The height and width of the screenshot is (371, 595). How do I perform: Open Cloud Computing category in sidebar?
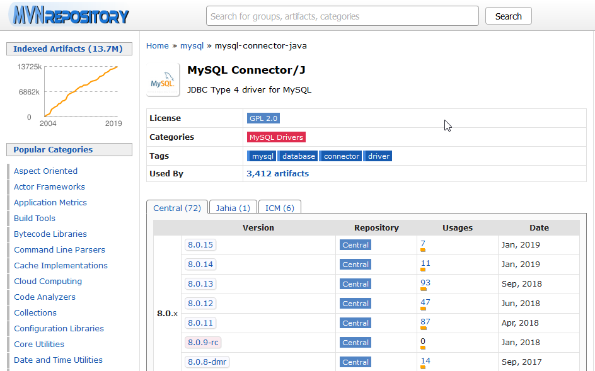click(x=48, y=282)
